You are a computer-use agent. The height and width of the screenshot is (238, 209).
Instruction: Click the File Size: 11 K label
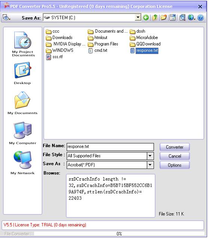click(x=171, y=214)
